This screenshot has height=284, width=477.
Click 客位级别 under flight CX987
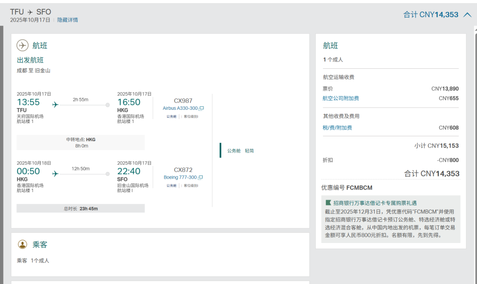point(191,117)
